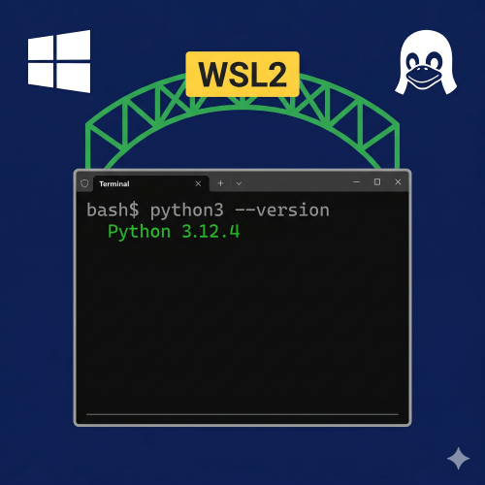The image size is (485, 485).
Task: Click the Linux penguin logo
Action: pyautogui.click(x=426, y=62)
